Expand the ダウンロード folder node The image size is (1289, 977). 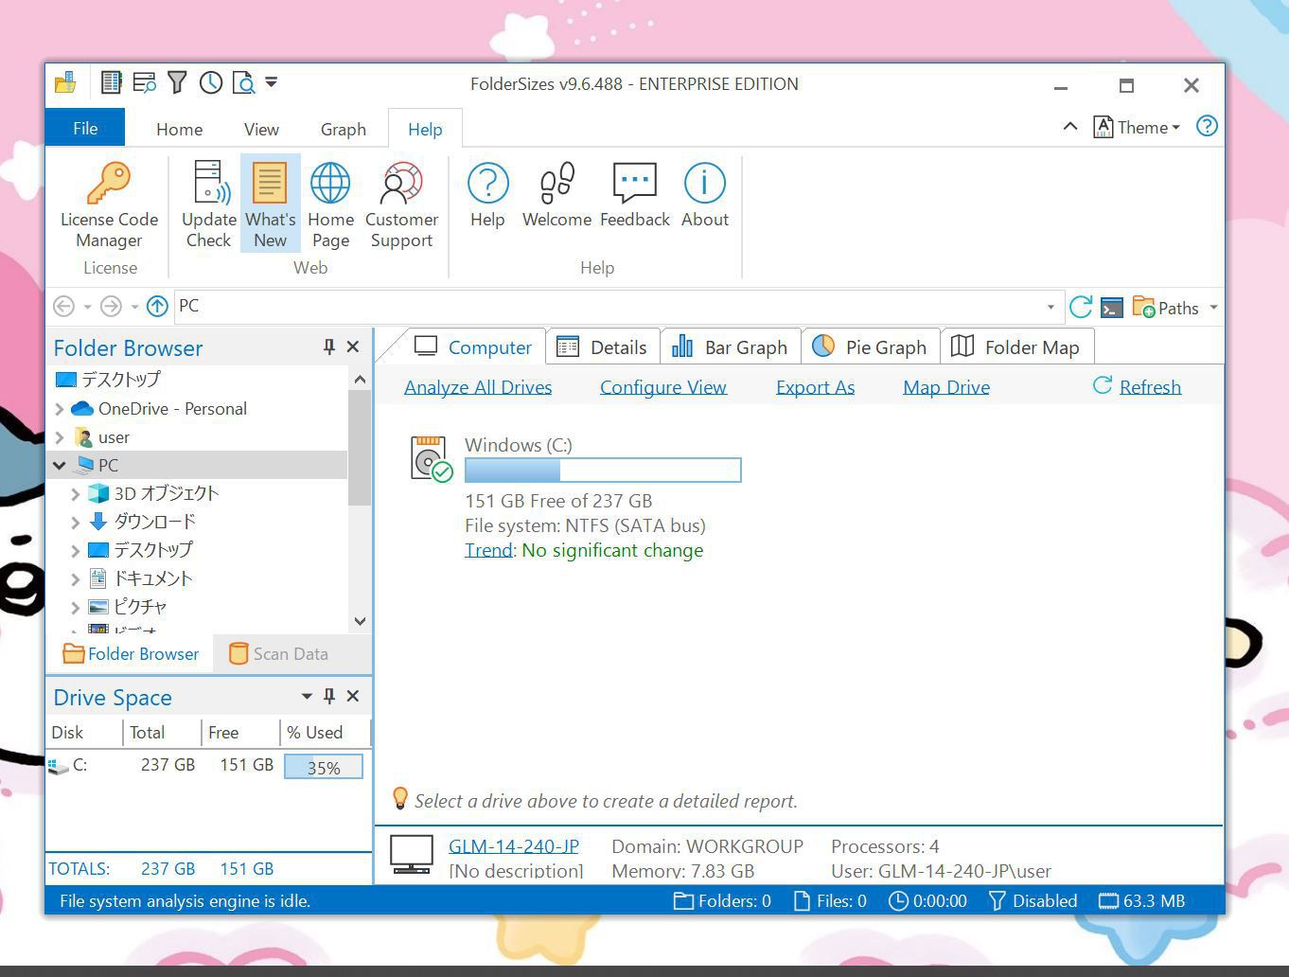coord(76,522)
